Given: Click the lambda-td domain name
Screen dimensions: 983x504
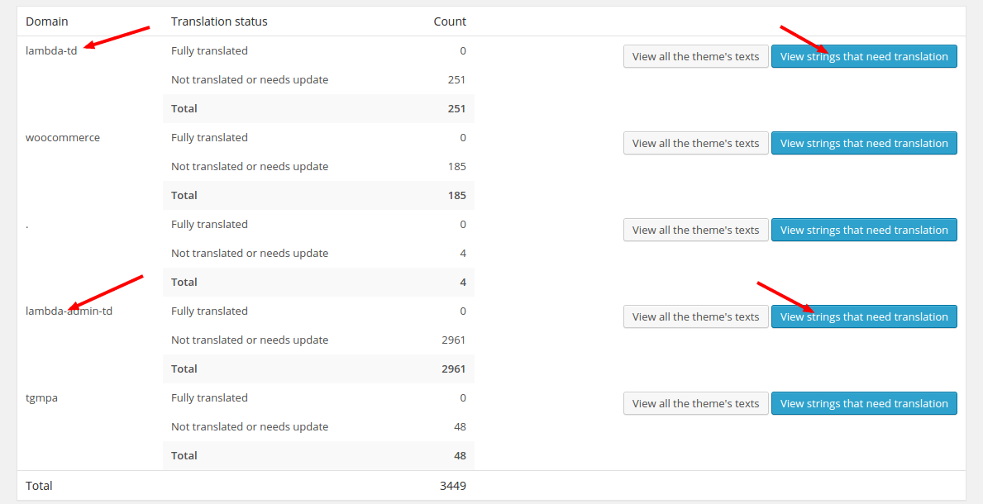Looking at the screenshot, I should coord(51,50).
